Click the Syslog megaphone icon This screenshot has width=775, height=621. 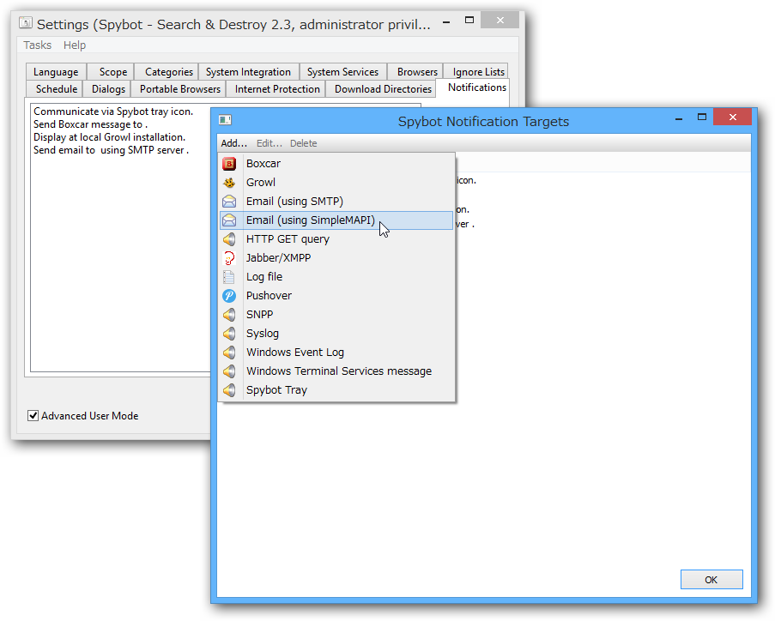pos(229,334)
